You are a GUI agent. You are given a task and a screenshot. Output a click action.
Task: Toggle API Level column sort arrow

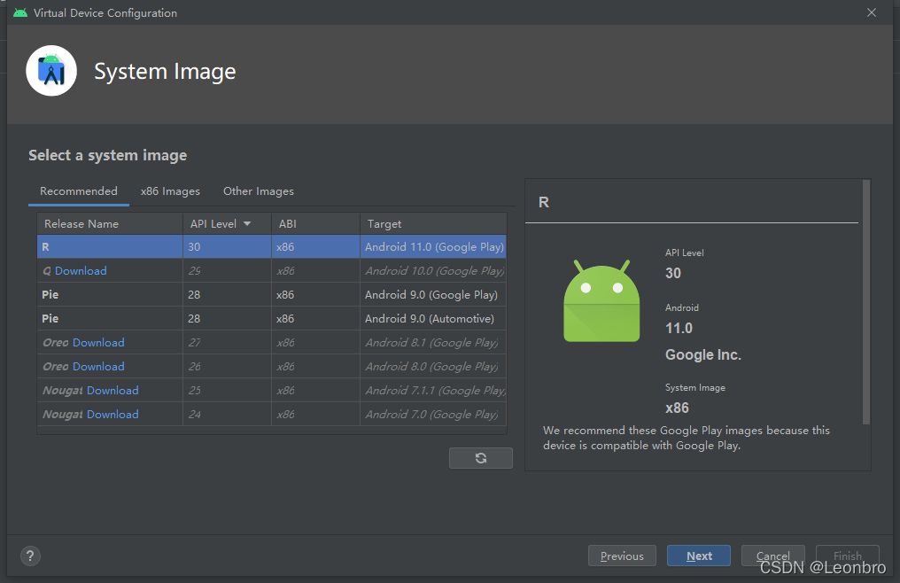pyautogui.click(x=247, y=223)
